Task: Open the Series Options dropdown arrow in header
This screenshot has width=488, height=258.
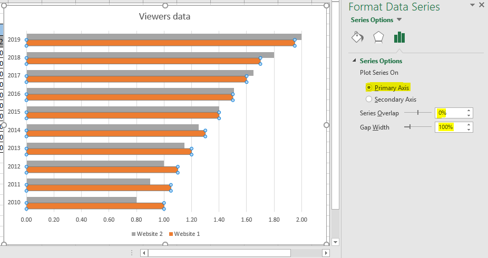Action: pyautogui.click(x=399, y=20)
